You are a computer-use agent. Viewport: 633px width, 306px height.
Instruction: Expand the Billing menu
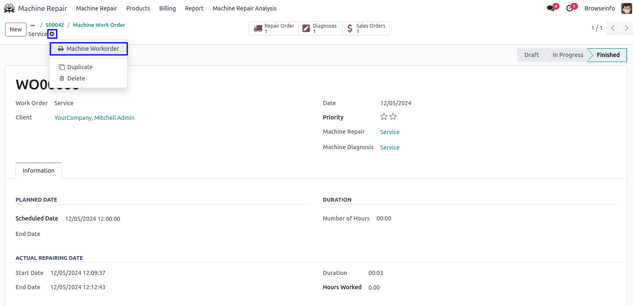(x=167, y=8)
